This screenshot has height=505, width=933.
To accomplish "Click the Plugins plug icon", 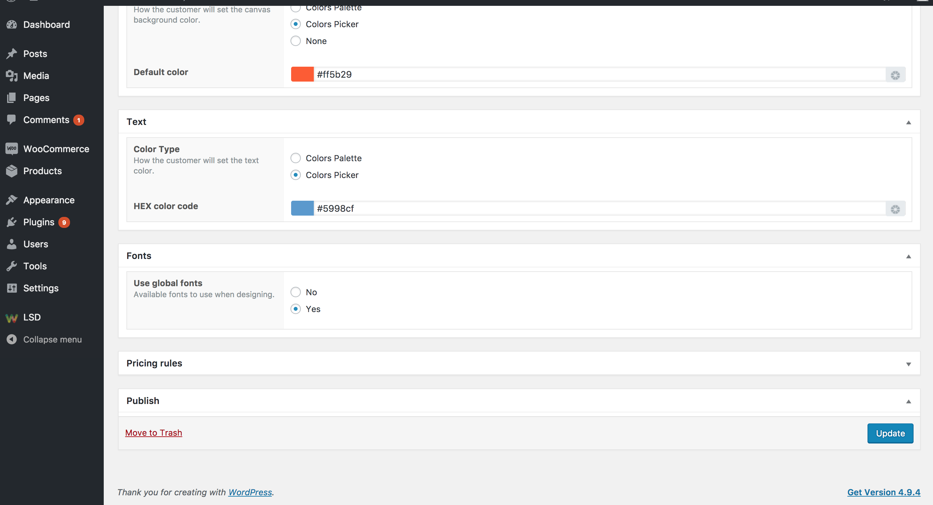I will (x=12, y=222).
